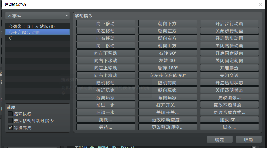The height and width of the screenshot is (148, 267).
Task: Add the 向左移动 command
Action: click(106, 31)
